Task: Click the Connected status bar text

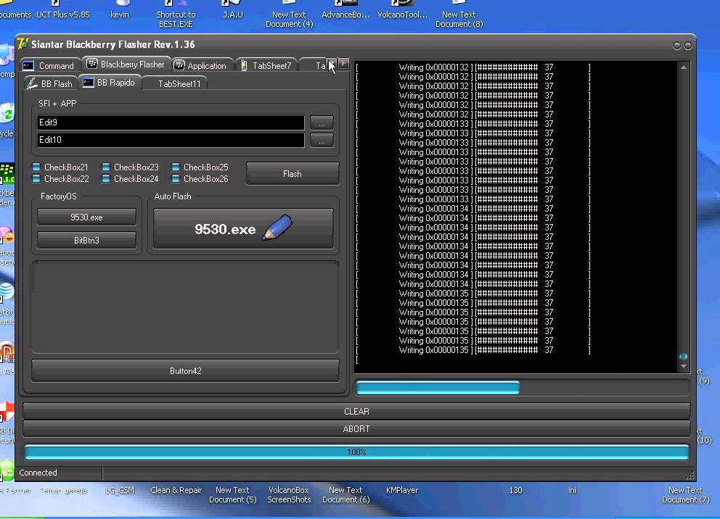Action: click(38, 473)
